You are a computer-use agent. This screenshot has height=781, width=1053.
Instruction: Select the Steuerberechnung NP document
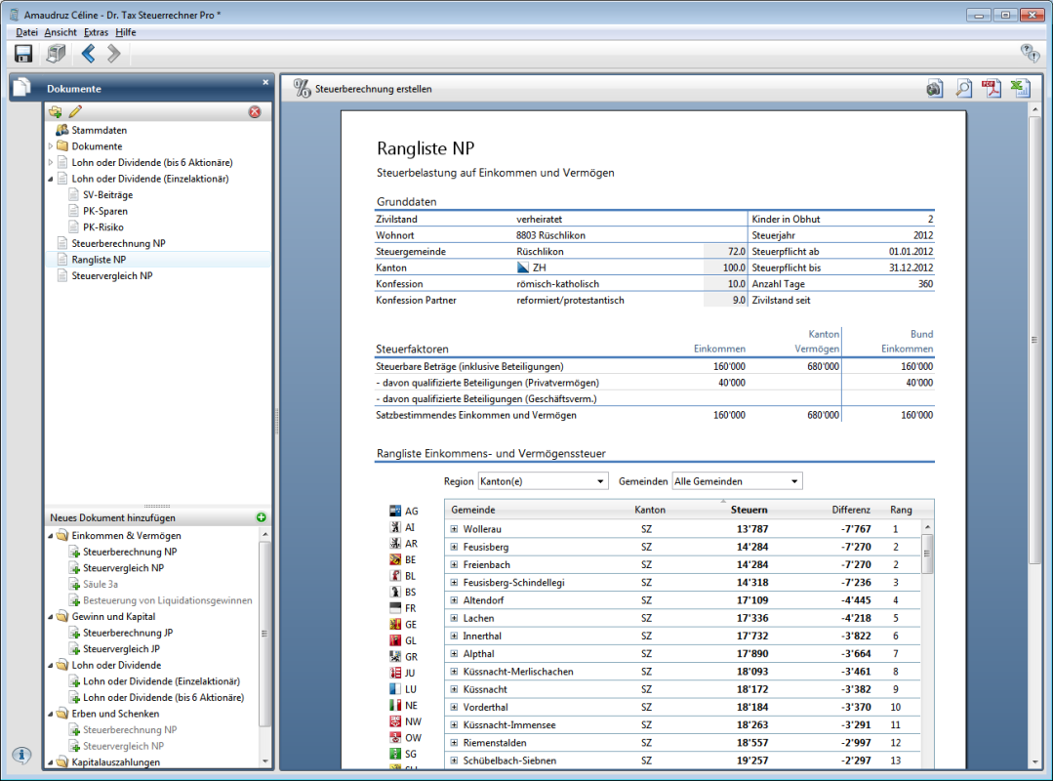(x=118, y=243)
